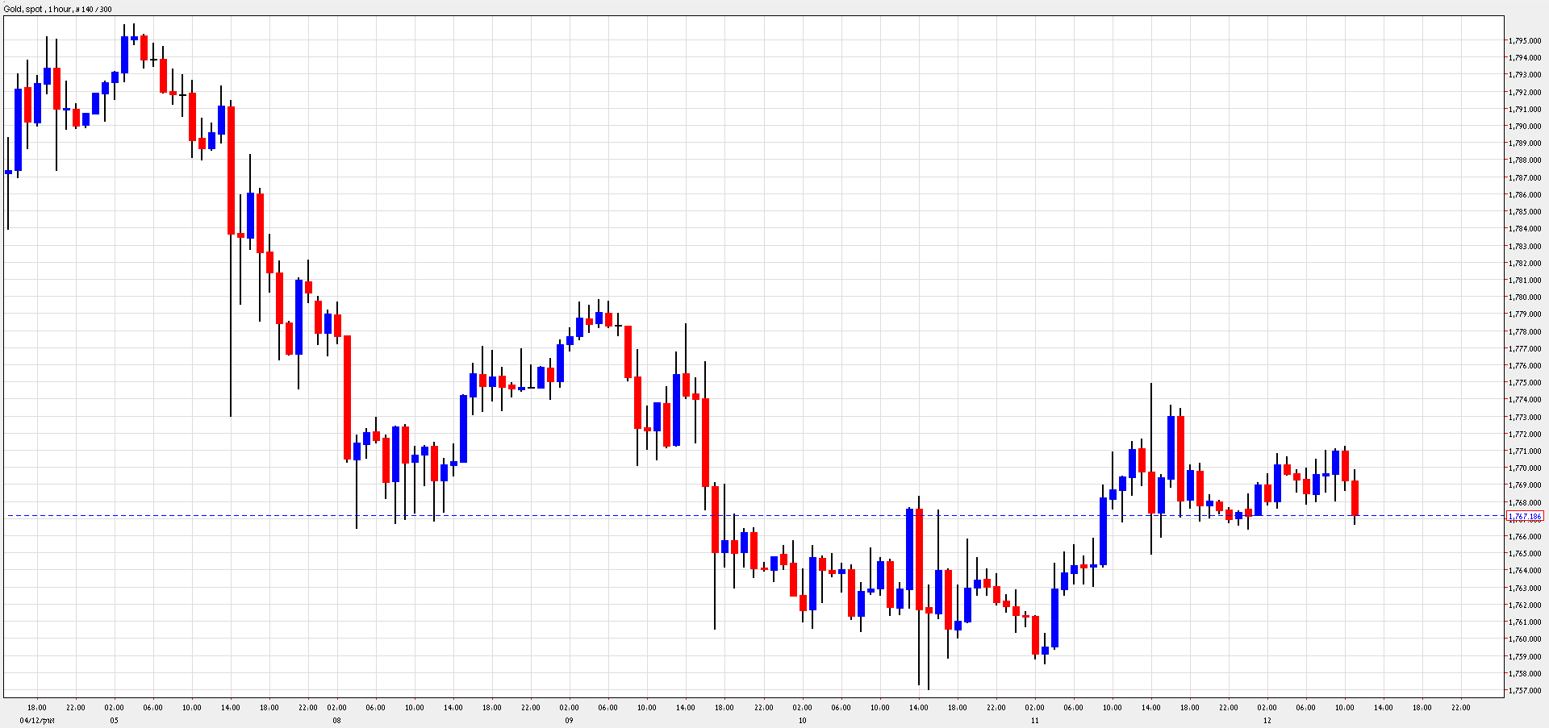Click the 1,762.000 price axis label
Image resolution: width=1549 pixels, height=728 pixels.
point(1525,605)
